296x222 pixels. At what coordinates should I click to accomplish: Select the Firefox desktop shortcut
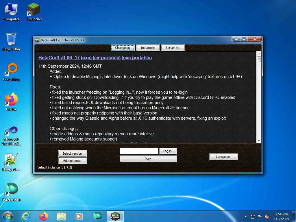(x=11, y=102)
